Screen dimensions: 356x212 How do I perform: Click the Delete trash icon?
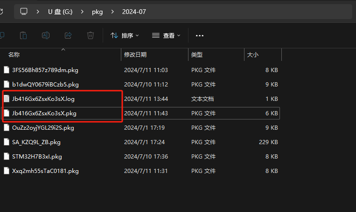[91, 35]
